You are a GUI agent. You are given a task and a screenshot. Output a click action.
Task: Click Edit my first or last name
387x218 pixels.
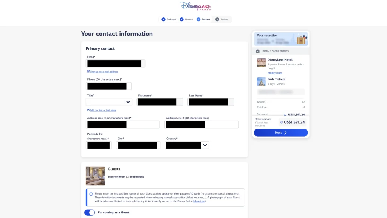point(103,110)
